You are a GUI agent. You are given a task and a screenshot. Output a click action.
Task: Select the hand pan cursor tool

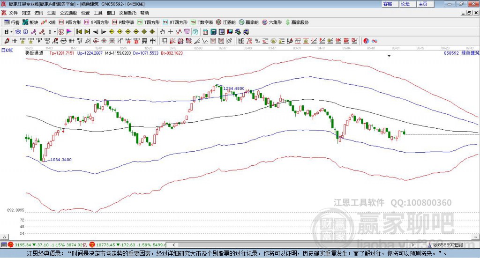(163, 32)
